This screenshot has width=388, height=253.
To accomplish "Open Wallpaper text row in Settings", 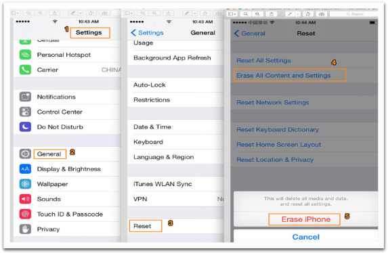I will pyautogui.click(x=52, y=184).
